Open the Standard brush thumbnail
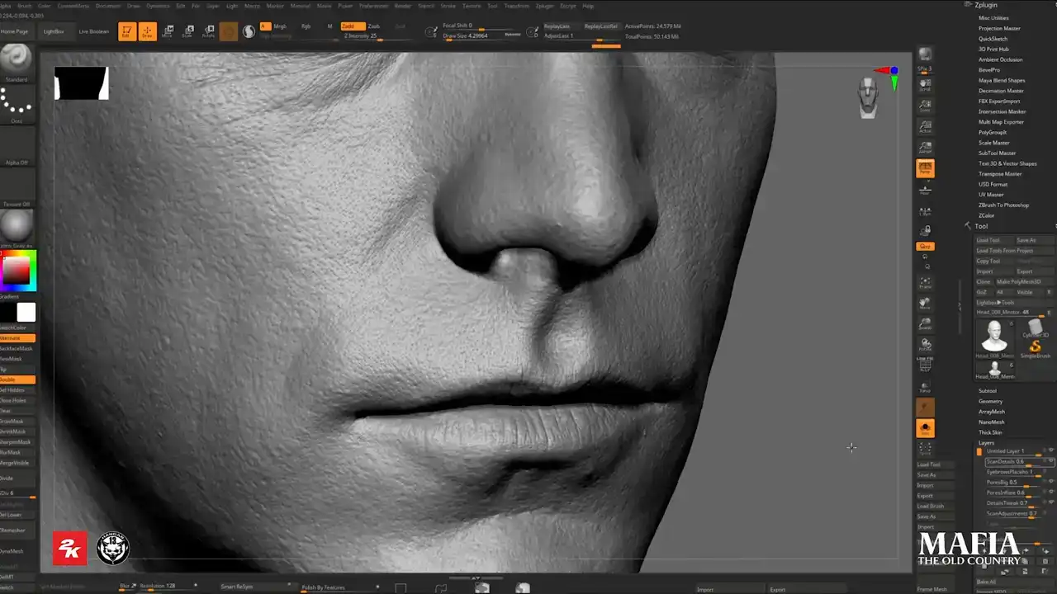Viewport: 1057px width, 594px height. point(16,59)
